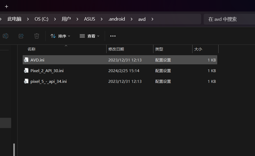The width and height of the screenshot is (255, 156).
Task: Click the sort arrows icon beside 排序
Action: click(53, 36)
